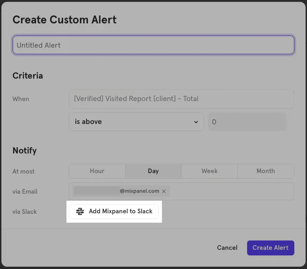This screenshot has width=307, height=269.
Task: Click the Create Alert button
Action: (x=270, y=248)
